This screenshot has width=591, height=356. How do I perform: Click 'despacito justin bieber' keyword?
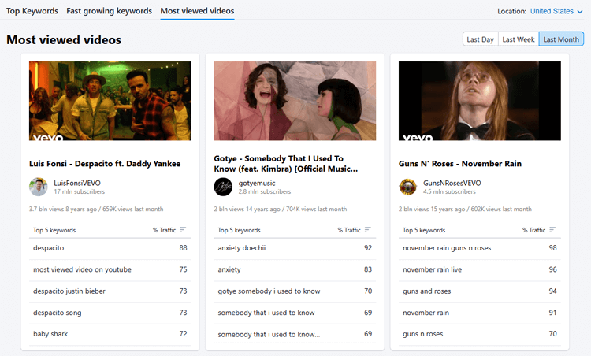pos(69,291)
